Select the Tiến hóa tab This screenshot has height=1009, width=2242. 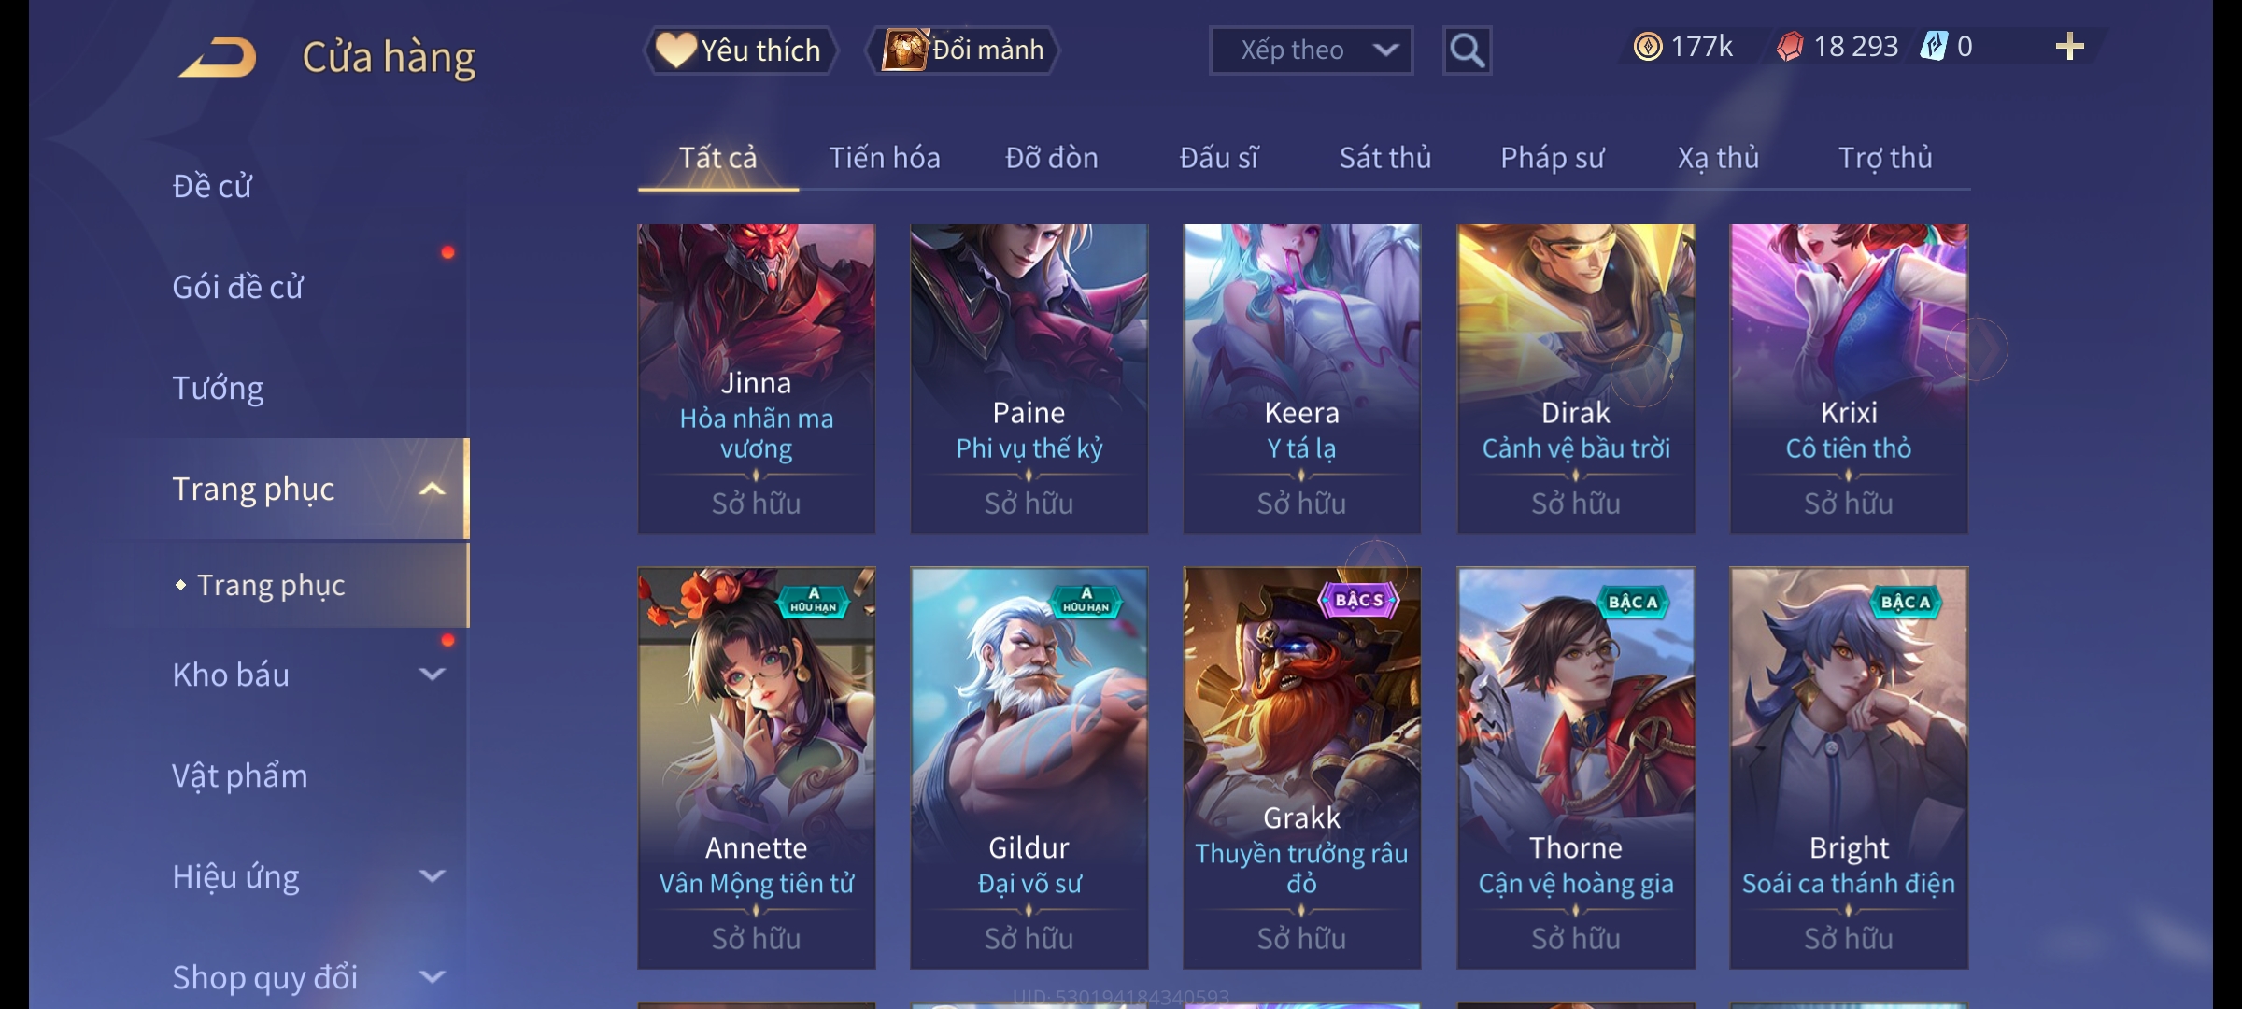coord(885,158)
